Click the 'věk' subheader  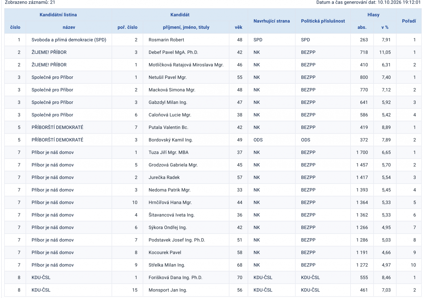coord(238,27)
